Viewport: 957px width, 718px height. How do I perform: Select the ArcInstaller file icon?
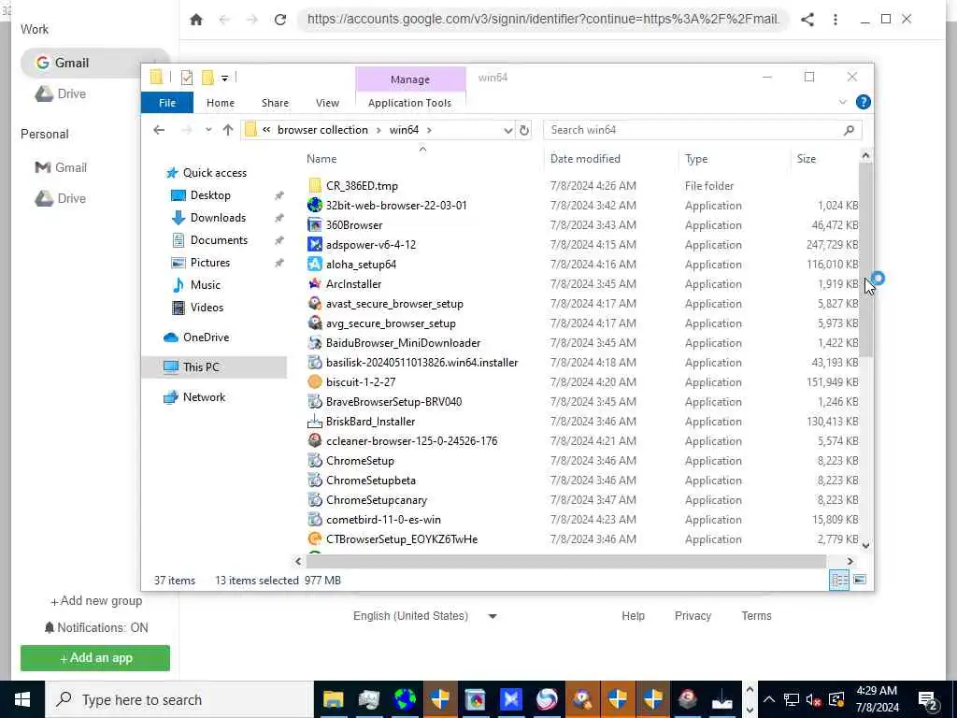(315, 284)
